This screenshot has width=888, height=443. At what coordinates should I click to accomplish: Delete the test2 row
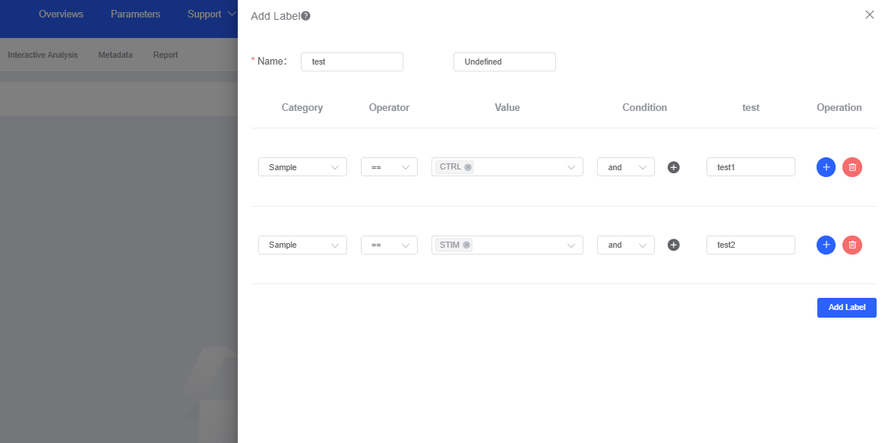[x=852, y=245]
